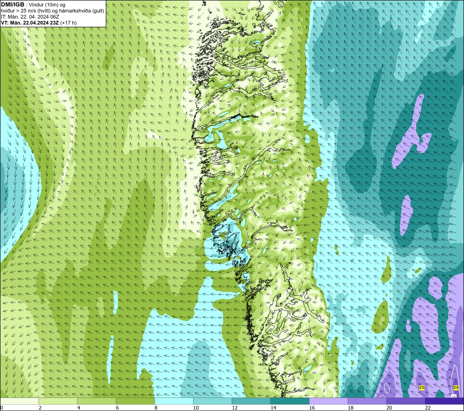Click the 'IT: Mán. 22. 04. 2024 06Z' line
464x411 pixels.
pos(30,17)
